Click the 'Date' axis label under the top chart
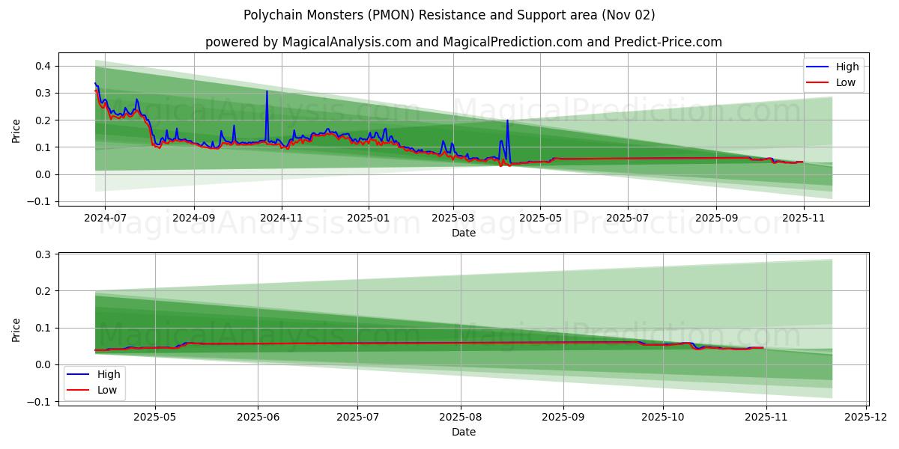The height and width of the screenshot is (449, 899). click(x=464, y=233)
